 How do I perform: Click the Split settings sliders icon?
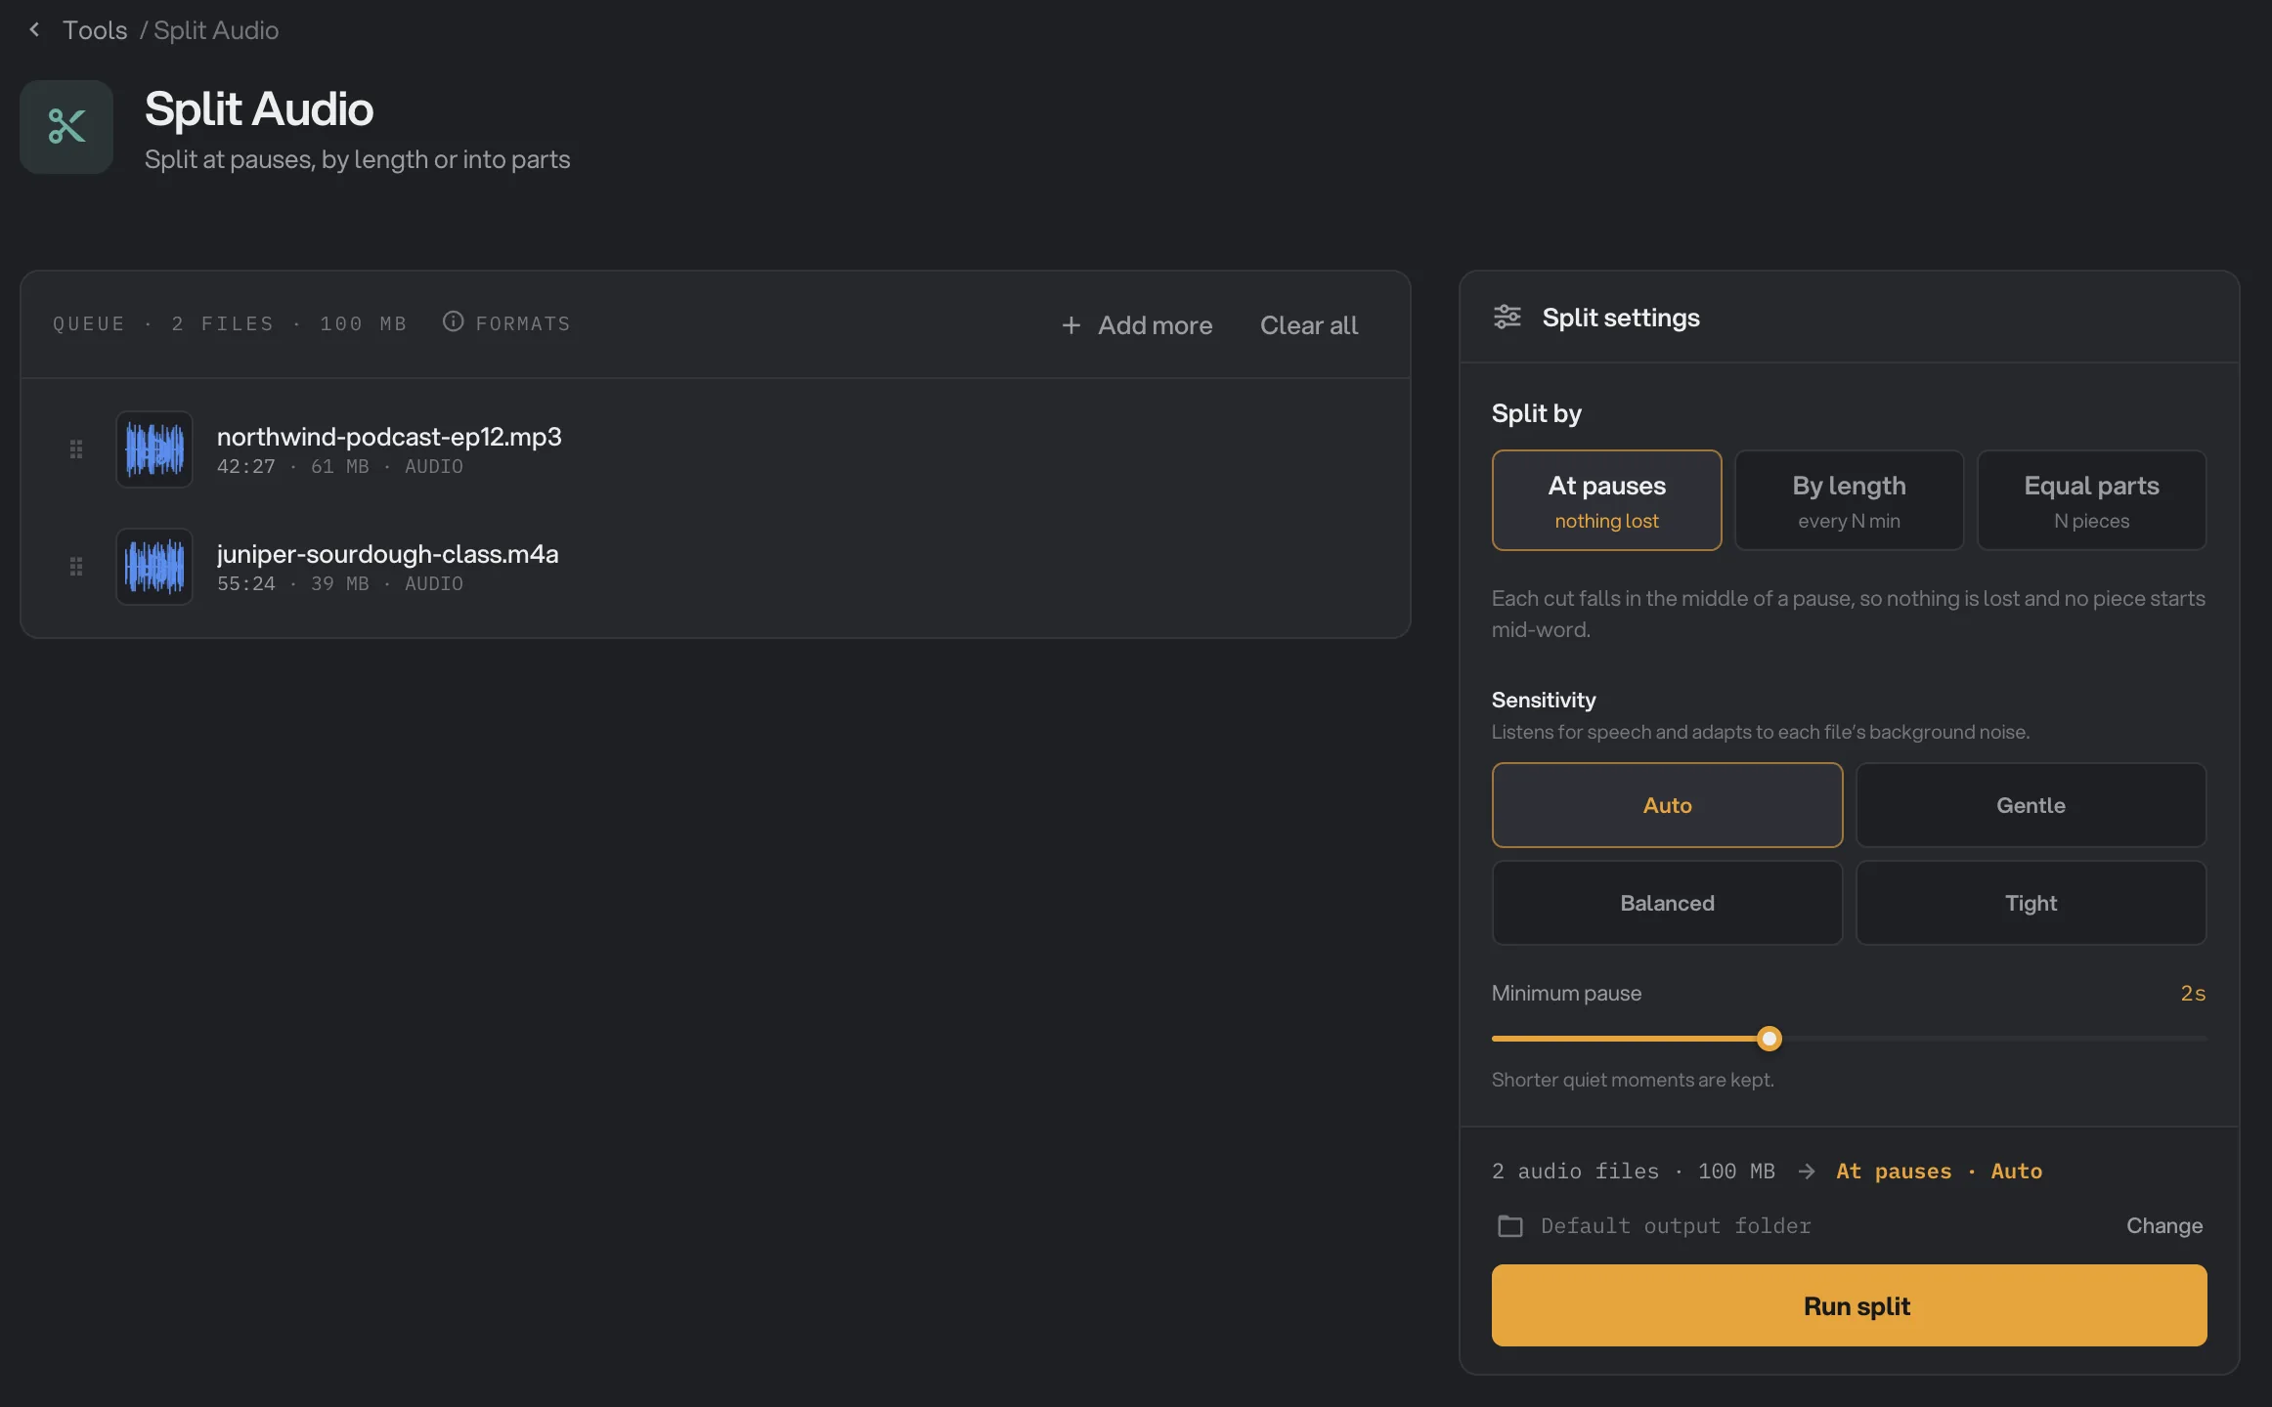click(1507, 318)
